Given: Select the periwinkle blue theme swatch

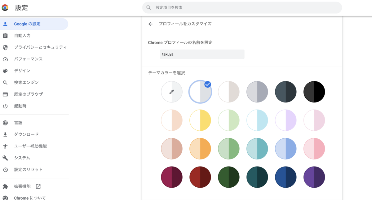Looking at the screenshot, I should pos(286,149).
